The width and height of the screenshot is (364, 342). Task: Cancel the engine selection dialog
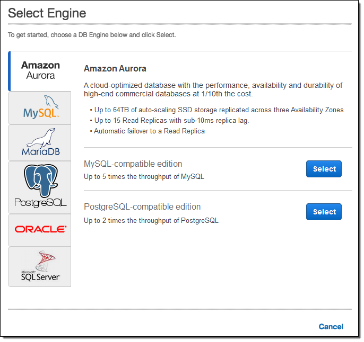pos(331,327)
